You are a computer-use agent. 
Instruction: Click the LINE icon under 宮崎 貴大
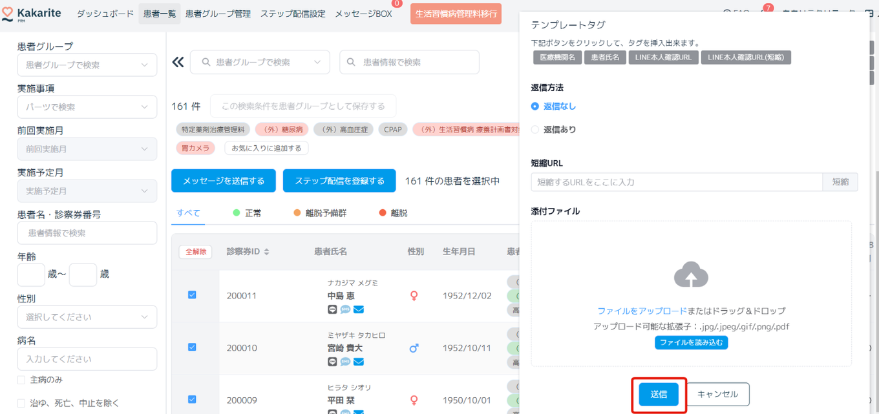pos(332,362)
